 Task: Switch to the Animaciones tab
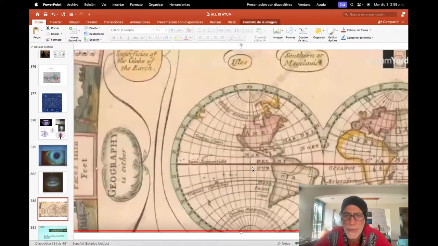pos(140,22)
